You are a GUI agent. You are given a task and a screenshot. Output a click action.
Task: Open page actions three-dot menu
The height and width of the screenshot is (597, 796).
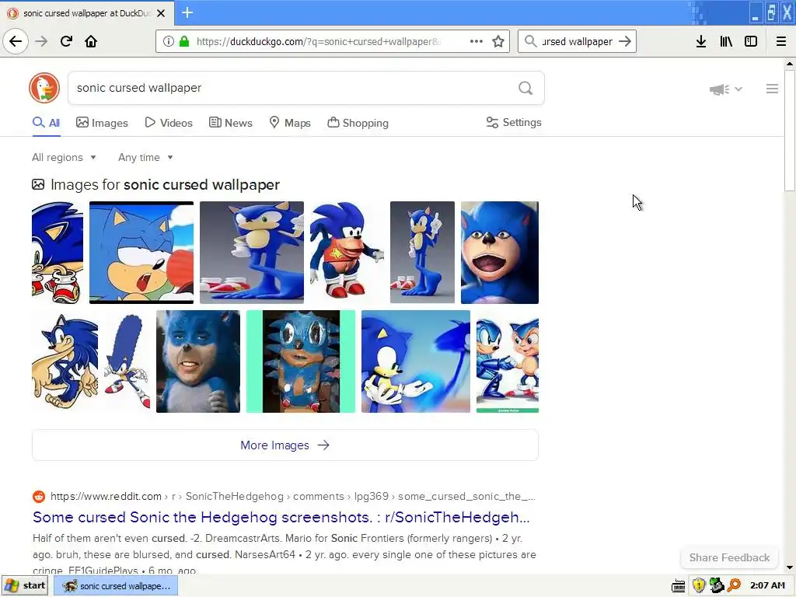tap(477, 41)
